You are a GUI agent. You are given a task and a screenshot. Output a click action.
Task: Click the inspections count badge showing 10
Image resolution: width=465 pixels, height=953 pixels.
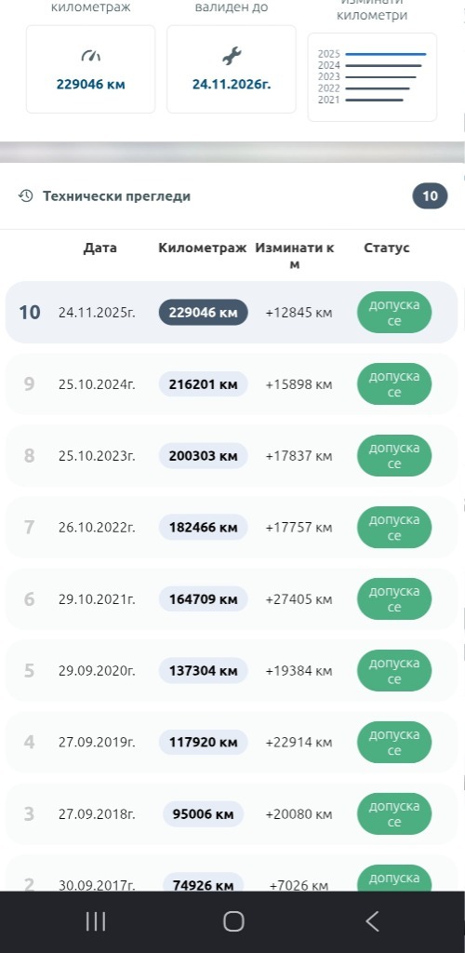point(430,195)
